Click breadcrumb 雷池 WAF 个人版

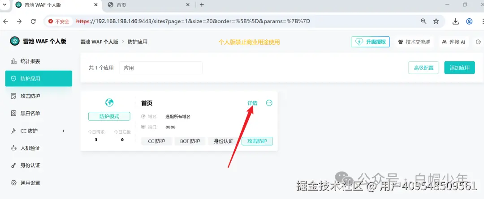pyautogui.click(x=99, y=42)
